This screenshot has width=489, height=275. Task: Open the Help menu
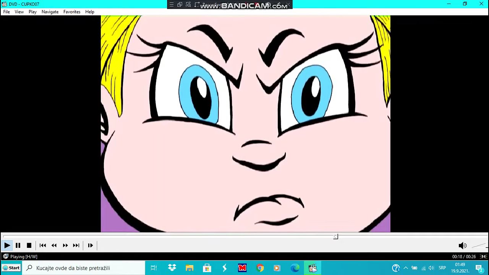click(90, 12)
